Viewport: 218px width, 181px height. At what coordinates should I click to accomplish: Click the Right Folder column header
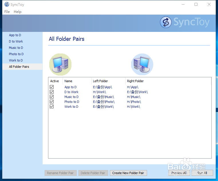135,81
